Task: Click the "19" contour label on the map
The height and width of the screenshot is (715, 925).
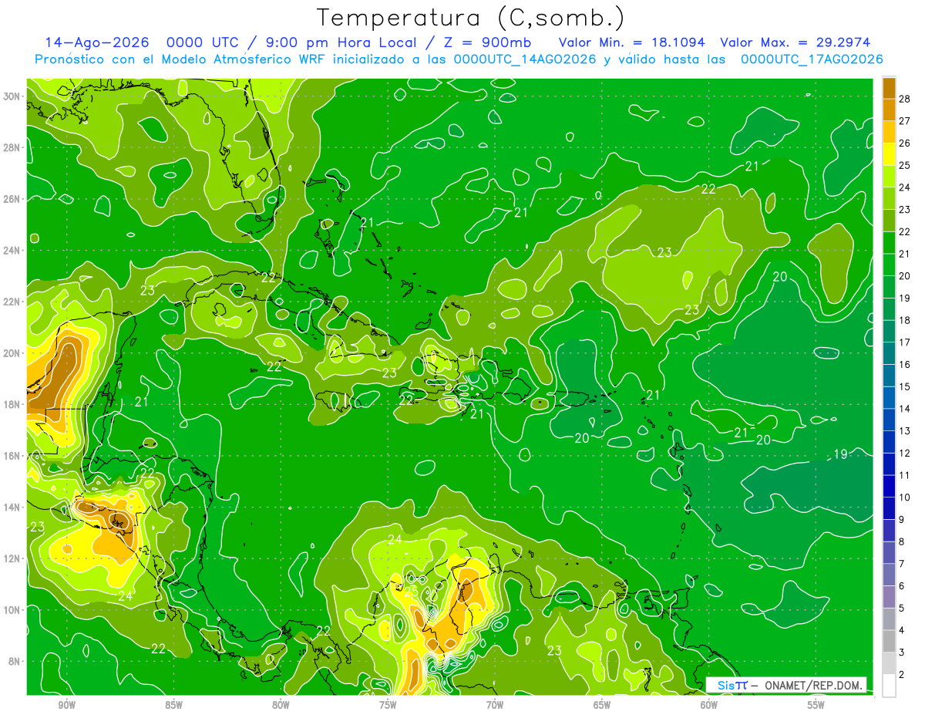Action: click(841, 454)
